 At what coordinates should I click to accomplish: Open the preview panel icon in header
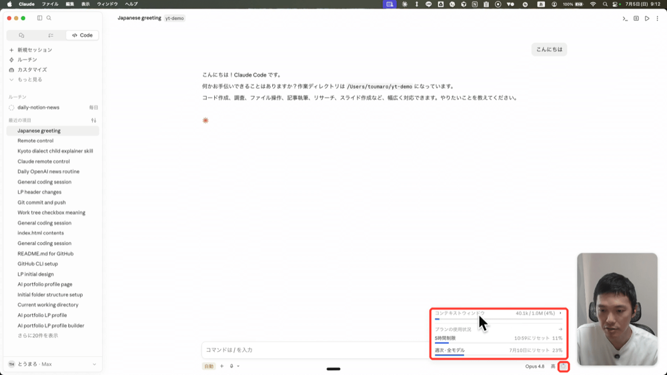pos(636,18)
